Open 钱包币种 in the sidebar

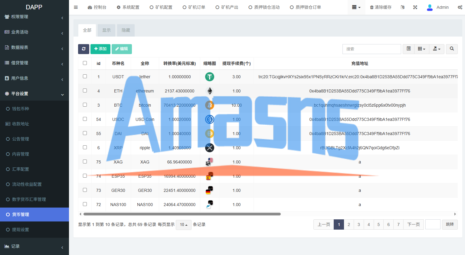tap(34, 109)
